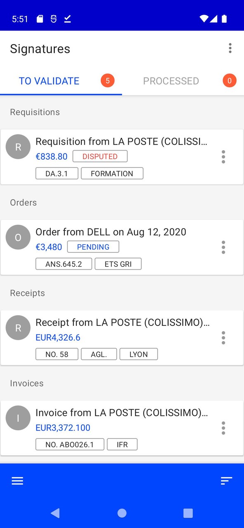Open options menu for the LA POSTE receipt
Image resolution: width=244 pixels, height=528 pixels.
223,337
